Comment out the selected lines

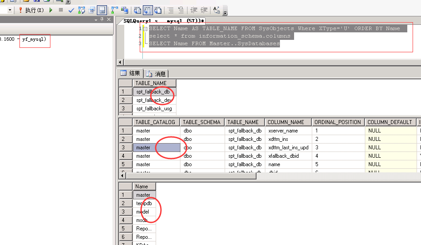171,10
